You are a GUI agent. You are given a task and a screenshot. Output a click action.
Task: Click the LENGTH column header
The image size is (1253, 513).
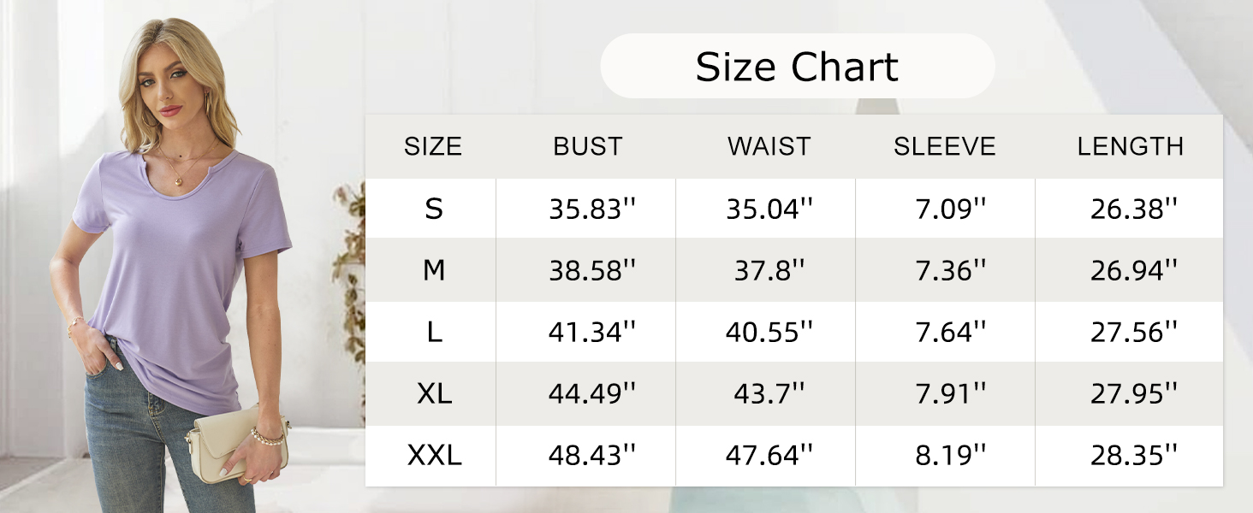[1130, 146]
